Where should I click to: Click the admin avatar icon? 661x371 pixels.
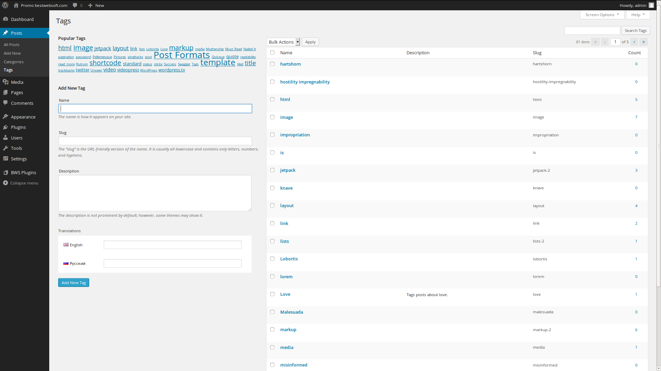coord(651,5)
